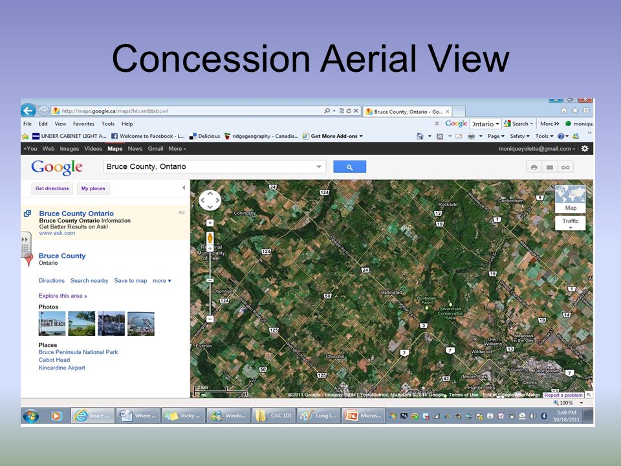Open IE home icon at top right
Screen dimensions: 621x466
tap(564, 111)
